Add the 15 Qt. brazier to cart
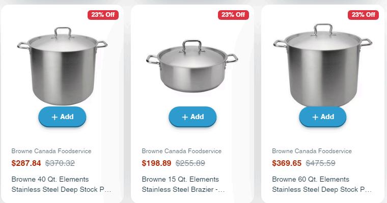Screen dimensions: 387x203 pos(192,117)
